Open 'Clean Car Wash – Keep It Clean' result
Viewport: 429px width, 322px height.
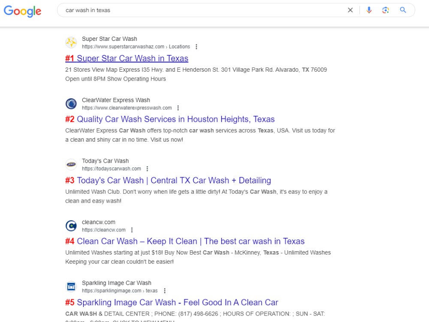pyautogui.click(x=185, y=241)
